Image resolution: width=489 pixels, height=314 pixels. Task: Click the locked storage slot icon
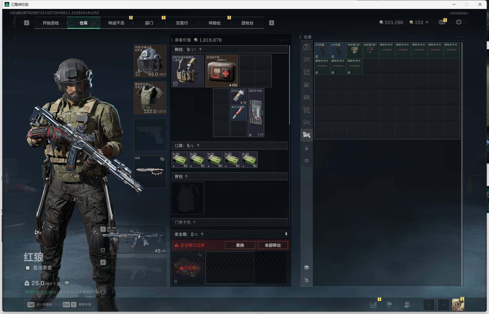[x=306, y=148]
